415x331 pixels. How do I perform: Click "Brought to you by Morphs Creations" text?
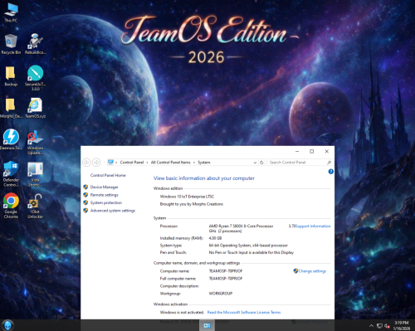point(192,204)
